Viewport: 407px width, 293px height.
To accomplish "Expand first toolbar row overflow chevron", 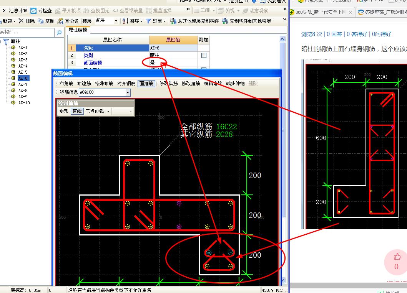I will [188, 9].
